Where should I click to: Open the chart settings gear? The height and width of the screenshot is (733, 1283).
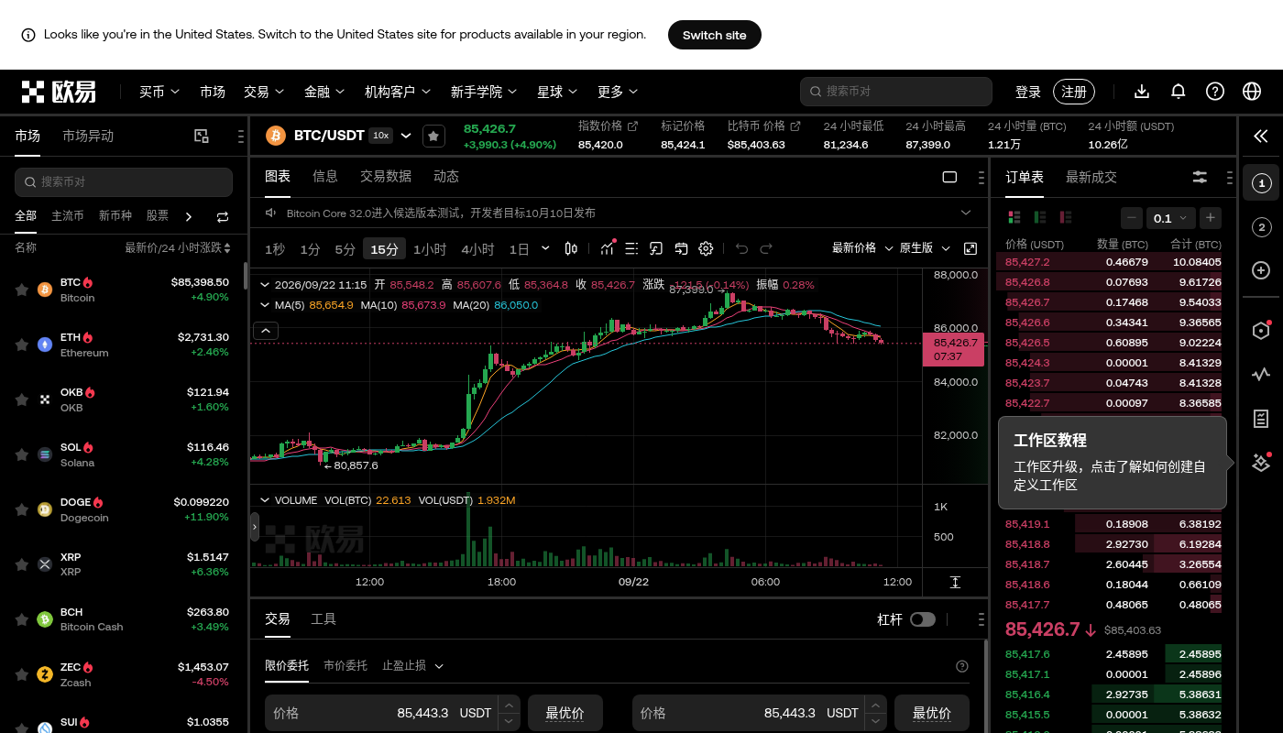pyautogui.click(x=706, y=248)
